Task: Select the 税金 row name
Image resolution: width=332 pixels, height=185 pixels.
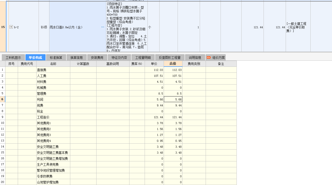Action: tap(40, 111)
